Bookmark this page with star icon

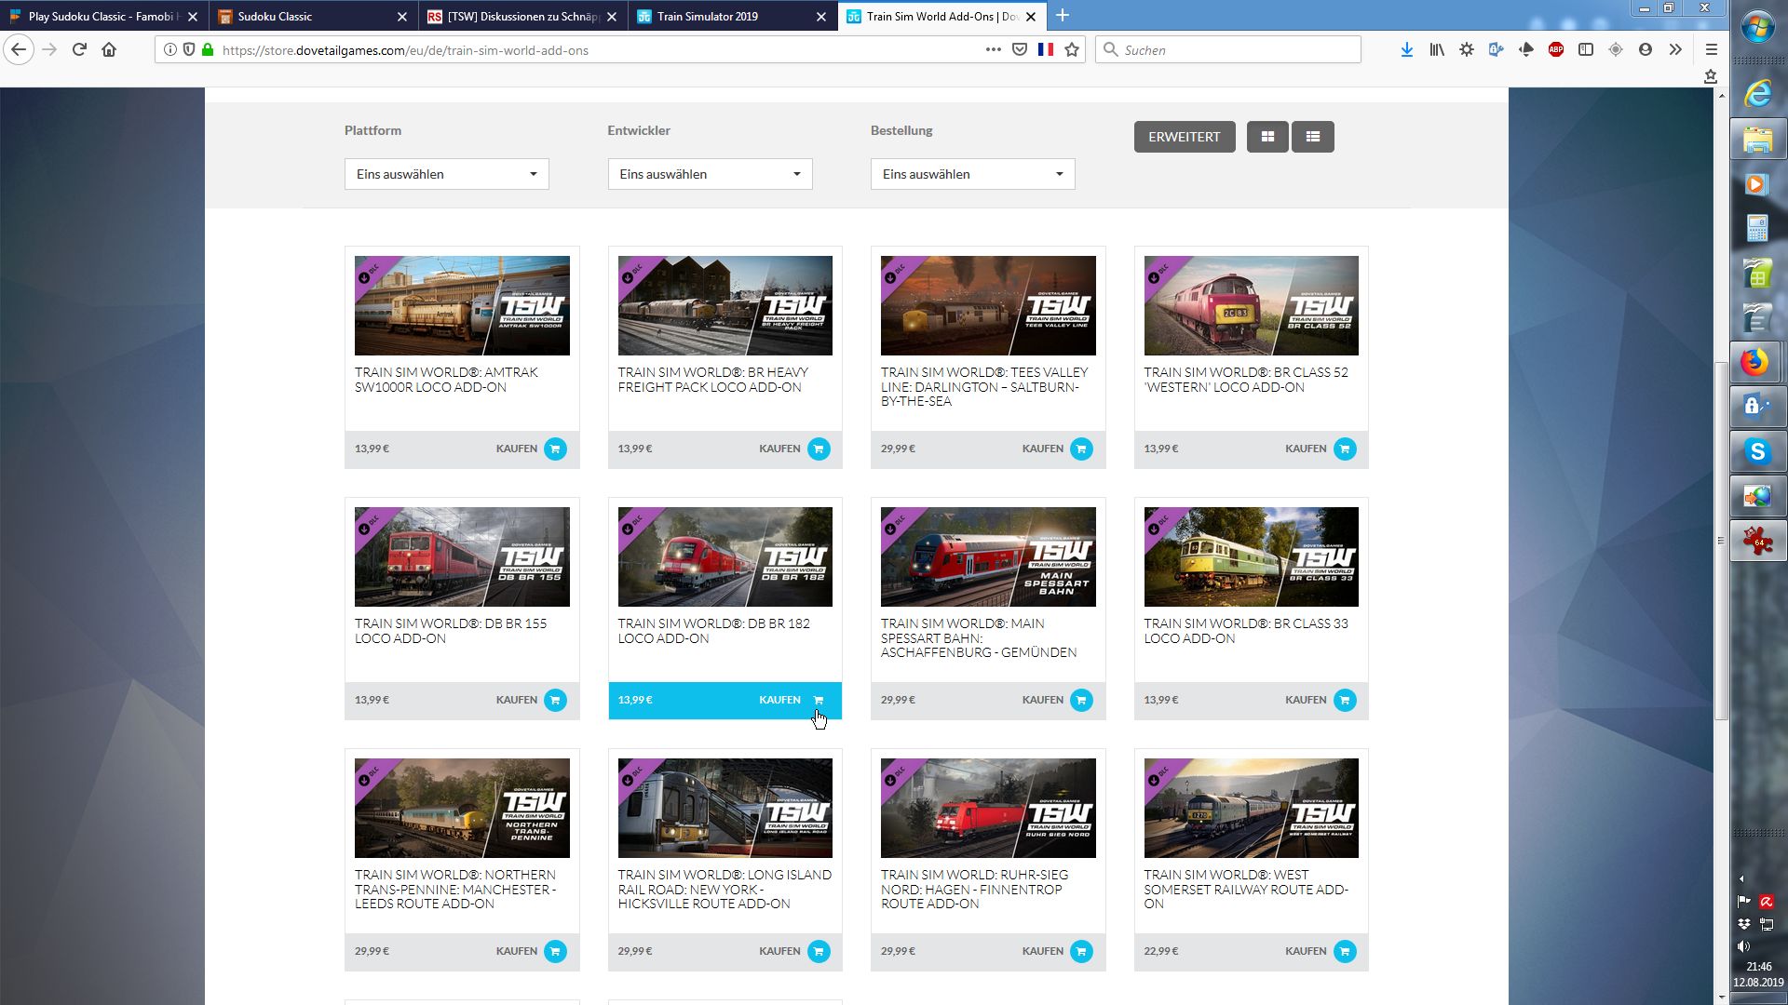[x=1072, y=50]
